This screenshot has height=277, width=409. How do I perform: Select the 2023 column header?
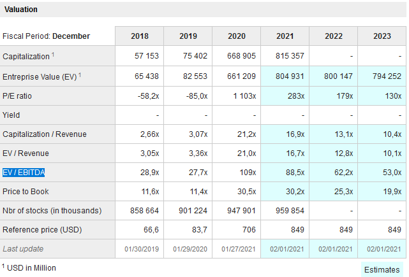tap(382, 36)
